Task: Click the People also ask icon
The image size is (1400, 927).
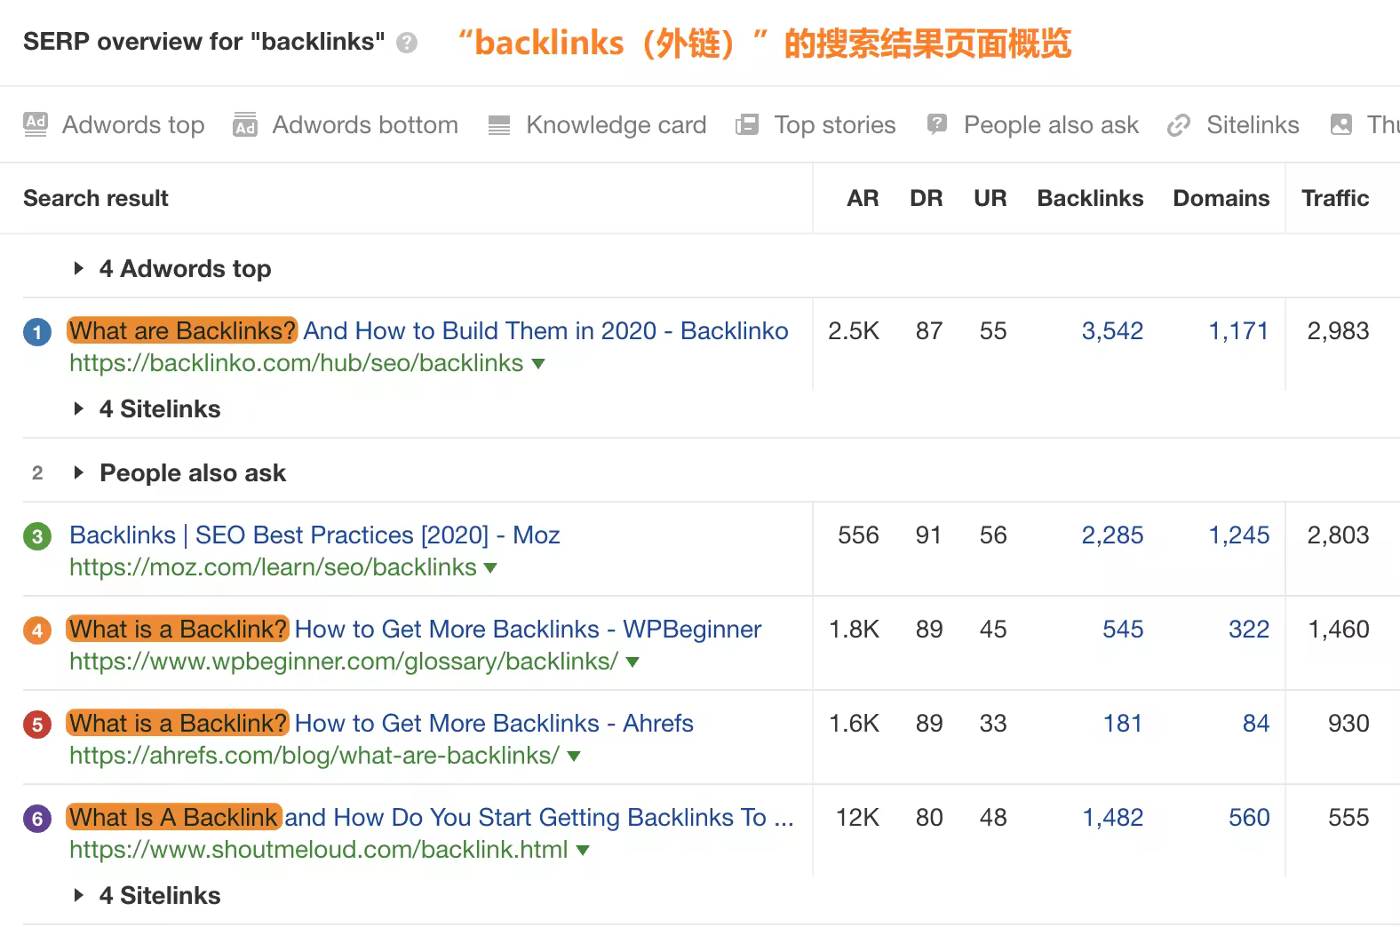Action: coord(936,124)
